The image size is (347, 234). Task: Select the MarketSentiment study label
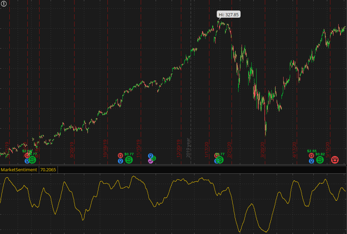pos(19,170)
